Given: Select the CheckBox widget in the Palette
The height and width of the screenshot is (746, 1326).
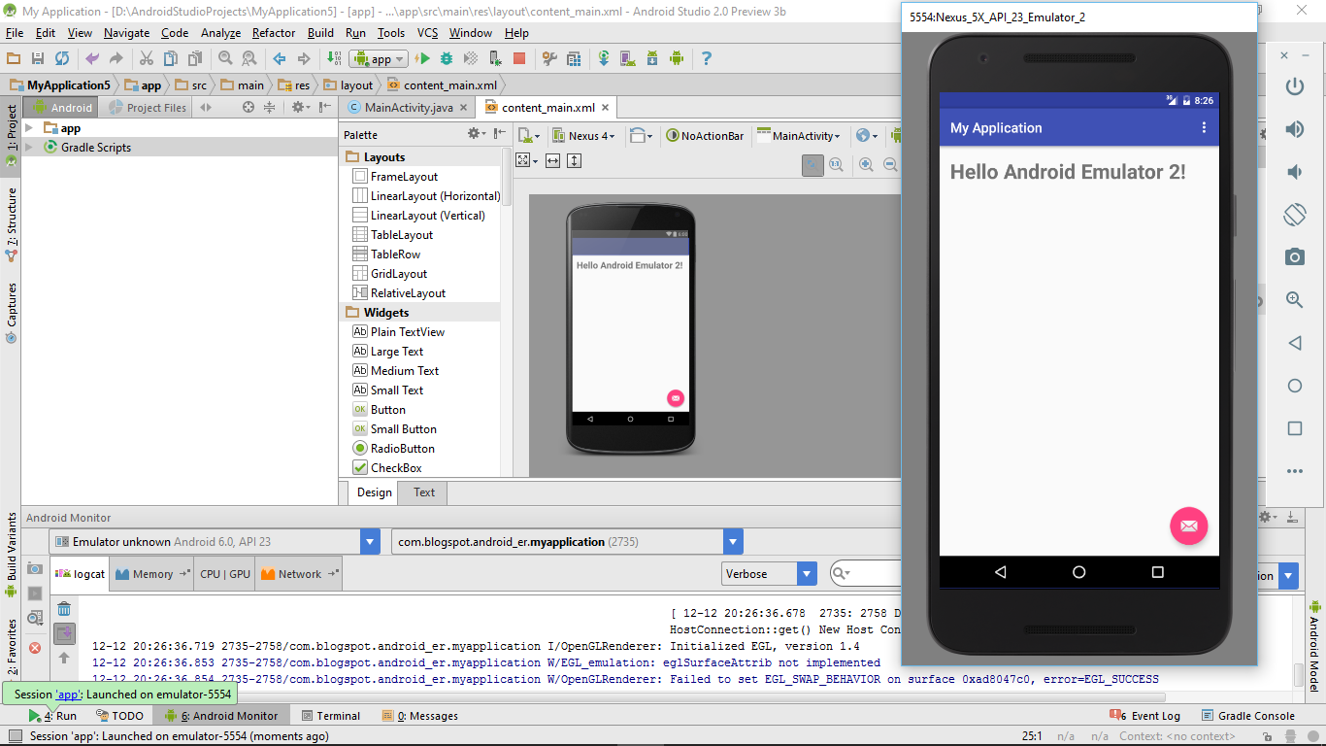Looking at the screenshot, I should click(396, 467).
